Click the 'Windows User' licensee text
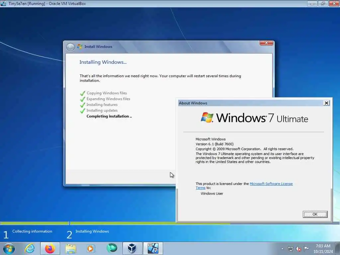 coord(212,194)
